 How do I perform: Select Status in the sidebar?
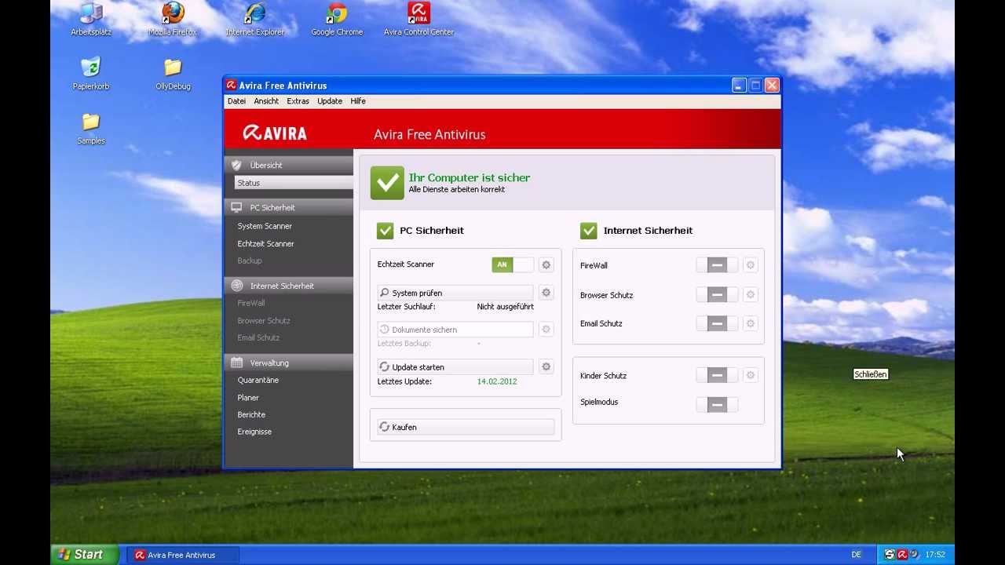pos(294,183)
